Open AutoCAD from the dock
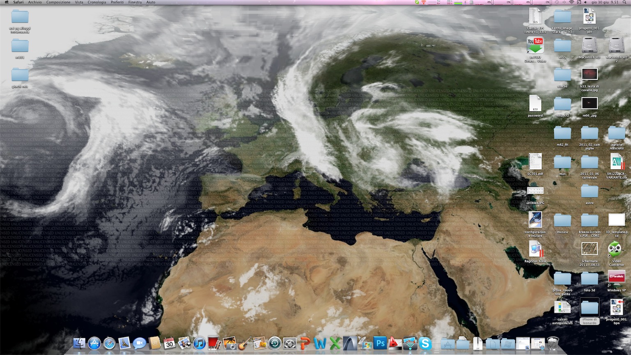Viewport: 631px width, 355px height. (x=395, y=343)
